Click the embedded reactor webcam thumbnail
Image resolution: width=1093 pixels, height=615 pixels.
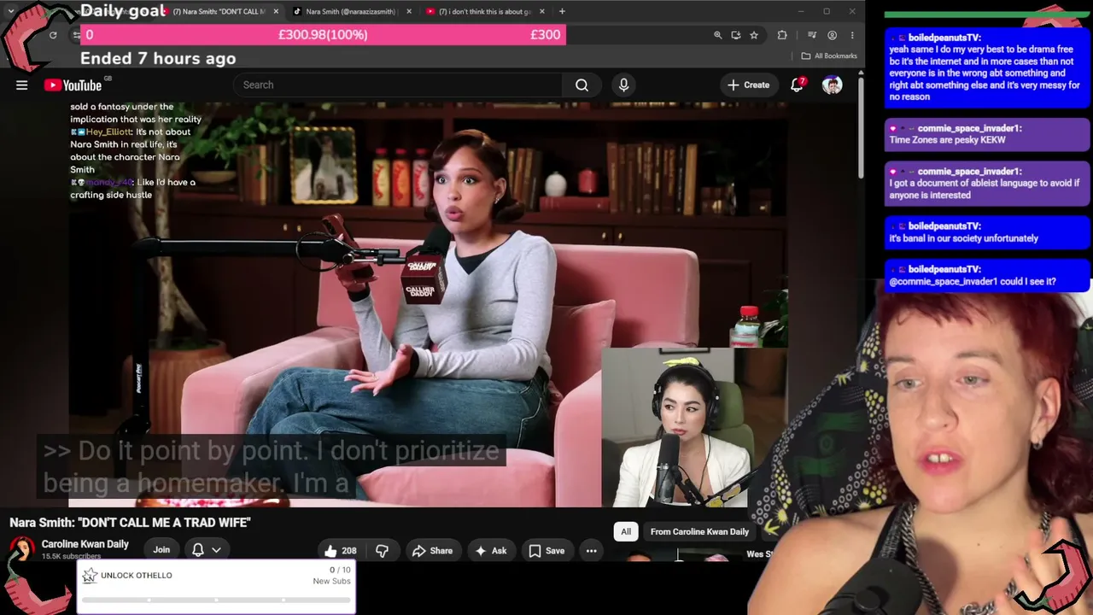(x=675, y=428)
